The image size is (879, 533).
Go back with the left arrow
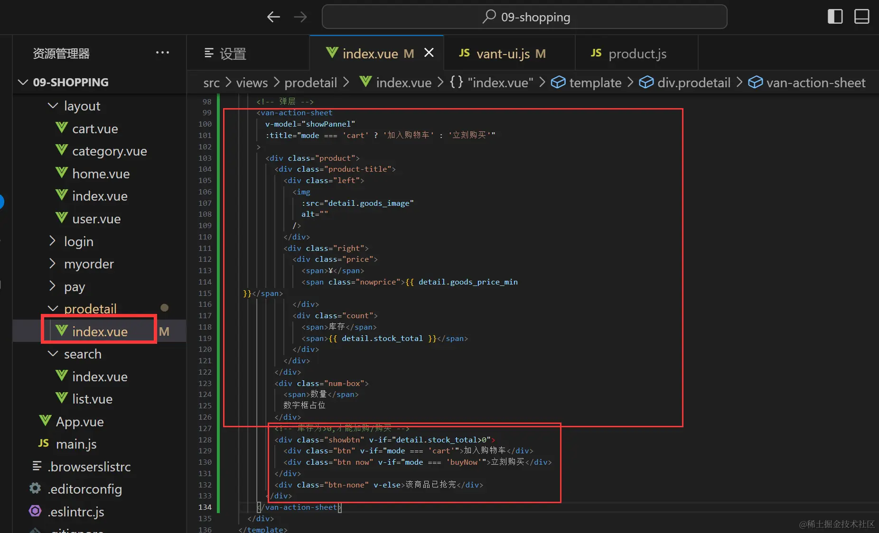(x=273, y=17)
